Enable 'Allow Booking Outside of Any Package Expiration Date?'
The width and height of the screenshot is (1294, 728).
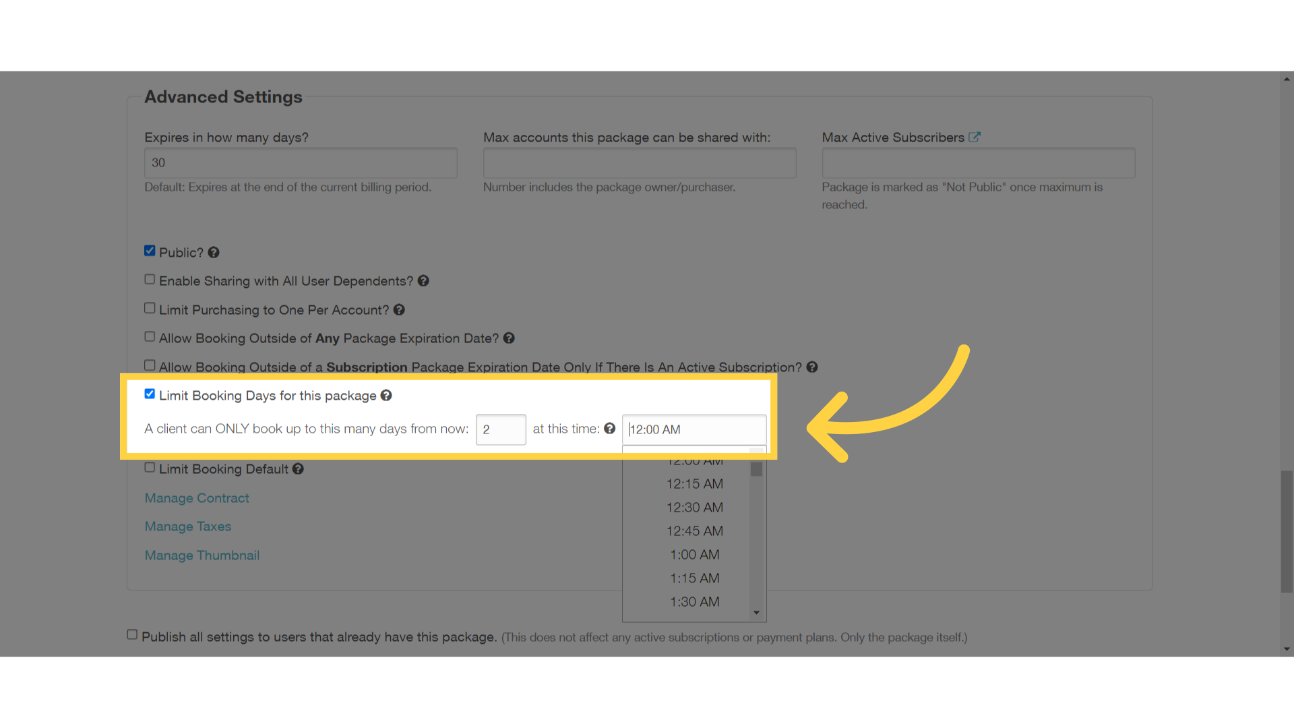click(x=150, y=337)
